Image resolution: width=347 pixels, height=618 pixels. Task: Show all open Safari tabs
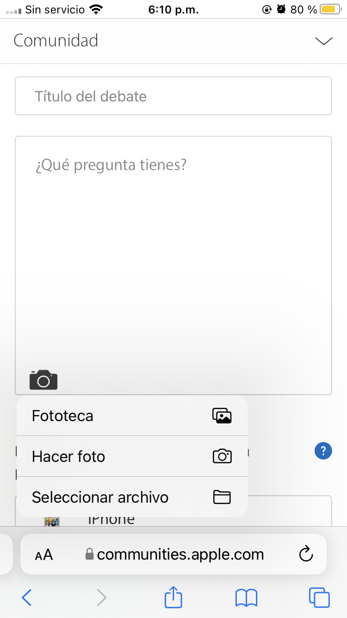(x=319, y=598)
